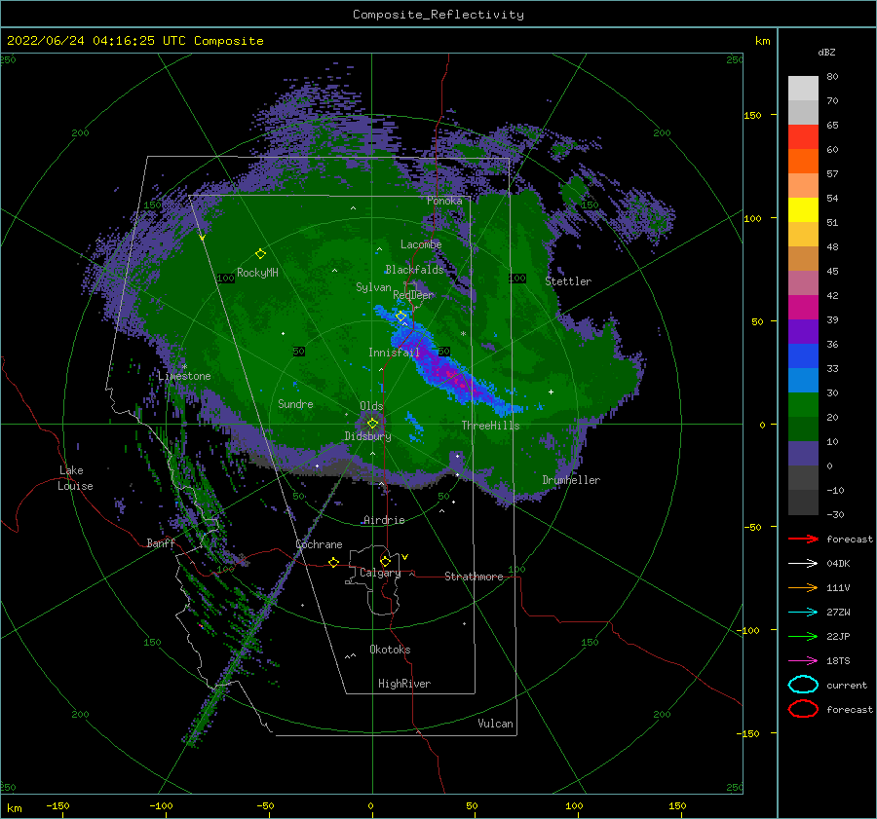The image size is (877, 819).
Task: Click the 80 dBZ light grey swatch
Action: click(x=803, y=88)
